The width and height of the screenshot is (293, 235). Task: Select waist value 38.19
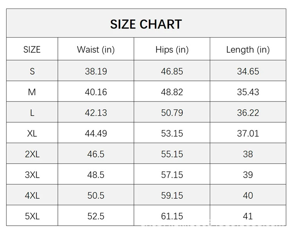point(96,71)
